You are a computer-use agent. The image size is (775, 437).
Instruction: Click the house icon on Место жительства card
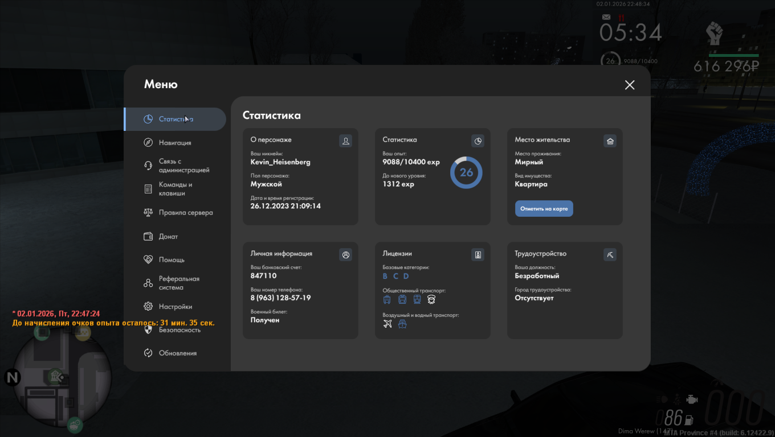[610, 141]
